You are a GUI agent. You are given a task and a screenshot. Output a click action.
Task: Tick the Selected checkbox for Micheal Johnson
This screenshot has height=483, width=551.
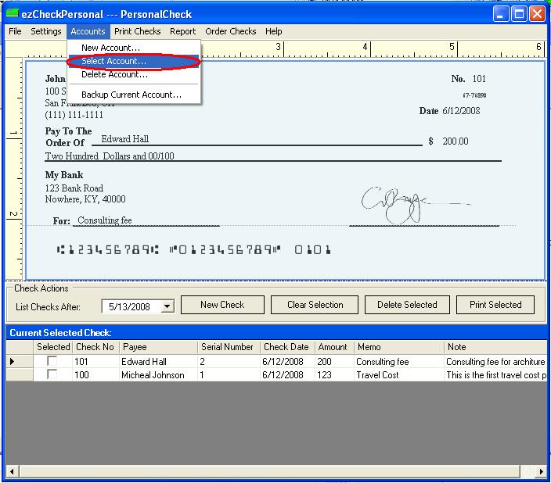point(52,375)
